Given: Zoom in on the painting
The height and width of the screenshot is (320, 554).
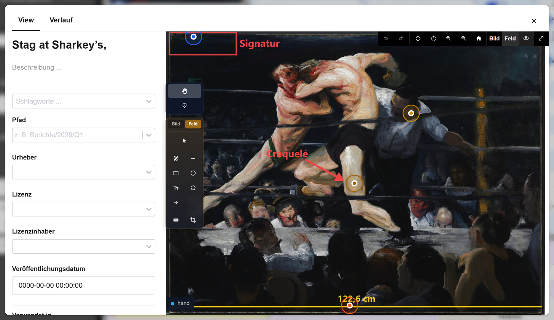Looking at the screenshot, I should coord(449,38).
